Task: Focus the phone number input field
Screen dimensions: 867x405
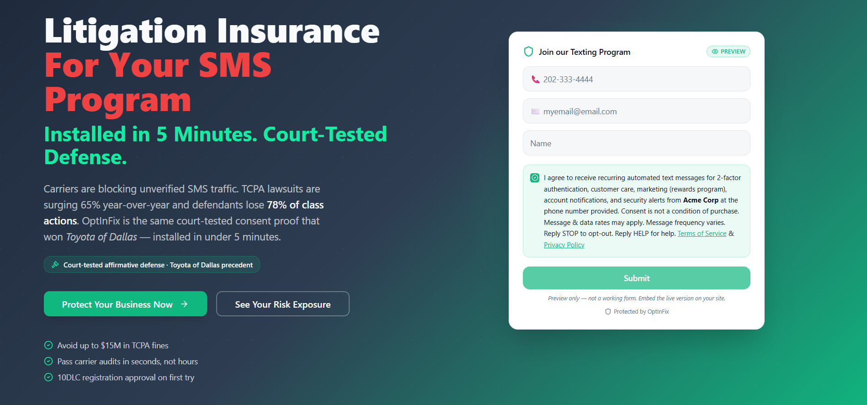Action: pos(644,80)
